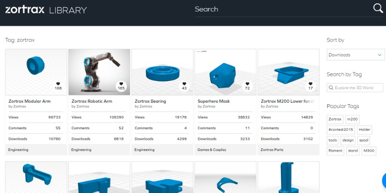
Task: Like the Zortrax Modular Arm model
Action: pyautogui.click(x=58, y=85)
